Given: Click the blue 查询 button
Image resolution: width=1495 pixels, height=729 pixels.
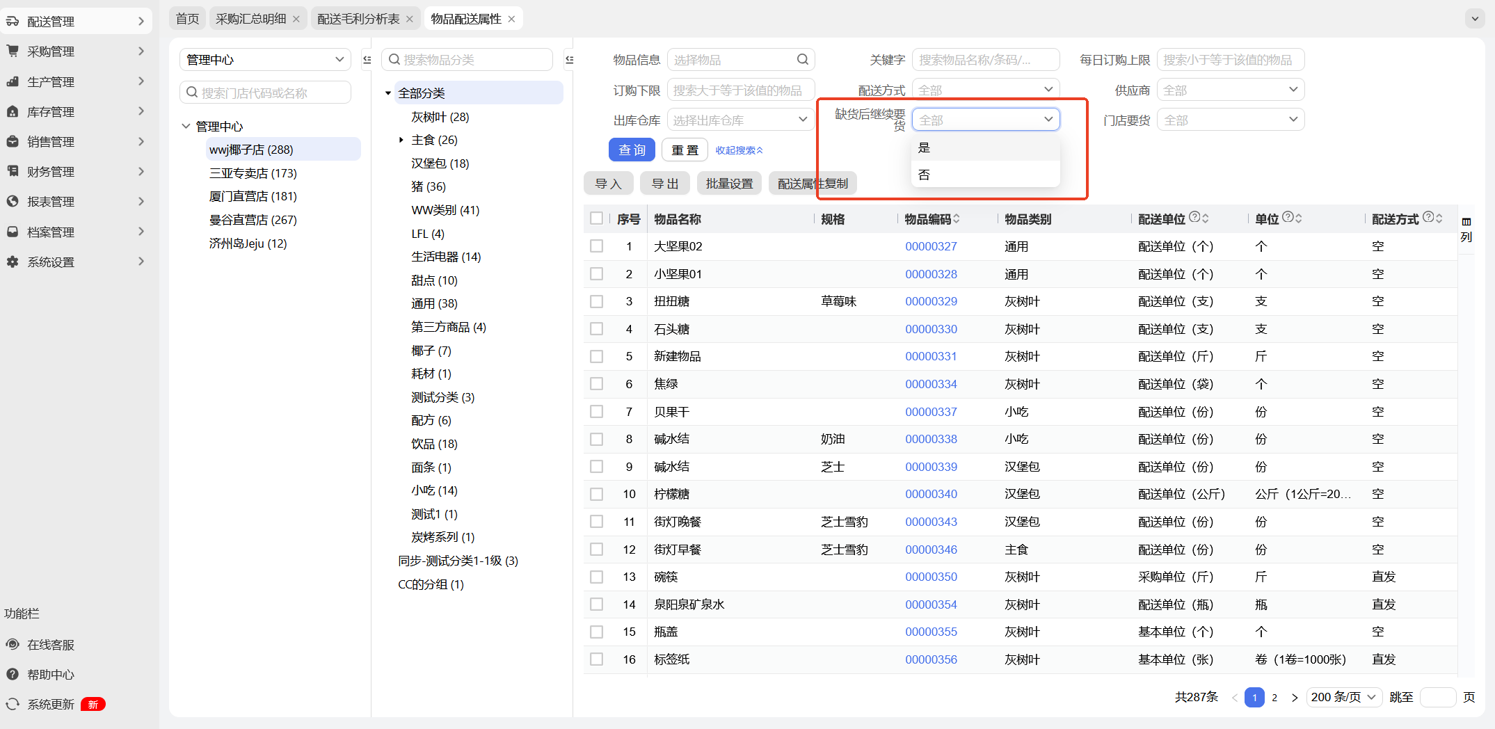Looking at the screenshot, I should 632,150.
